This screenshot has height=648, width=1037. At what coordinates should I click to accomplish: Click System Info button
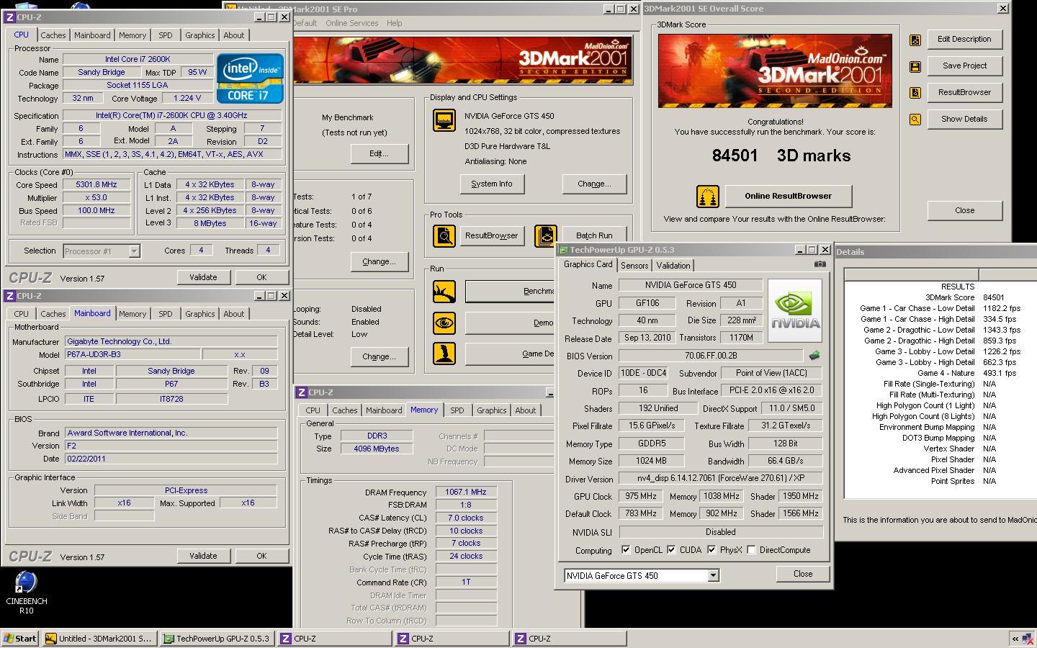[492, 184]
